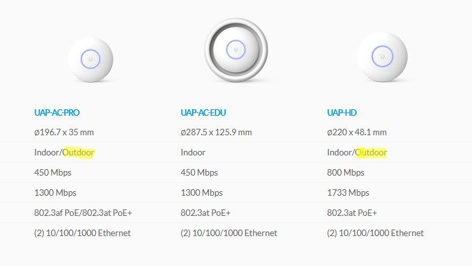The image size is (472, 266).
Task: Click 1300 Mbps speed under UAP-AC-EDU
Action: pyautogui.click(x=202, y=193)
